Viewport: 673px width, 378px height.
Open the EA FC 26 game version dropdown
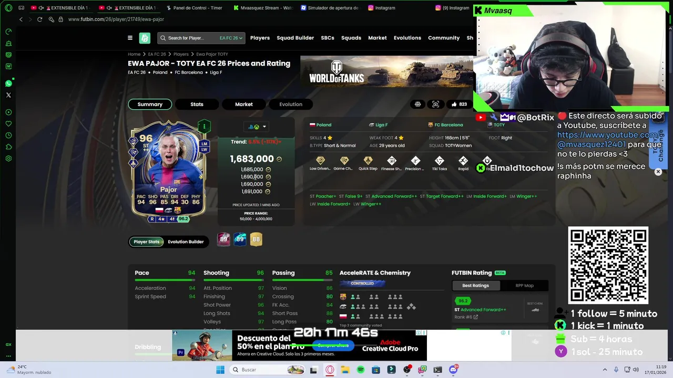(231, 38)
